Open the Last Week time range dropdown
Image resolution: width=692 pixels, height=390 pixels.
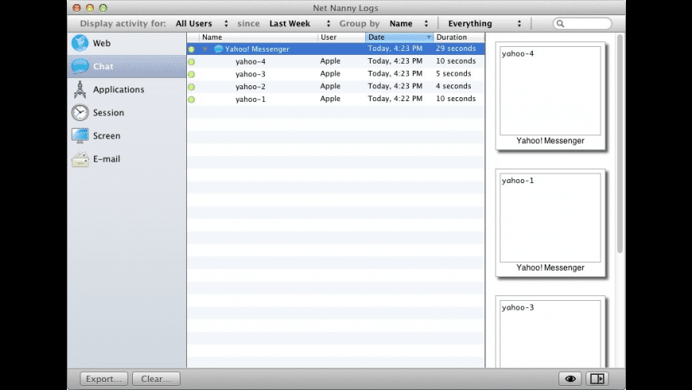(x=300, y=23)
